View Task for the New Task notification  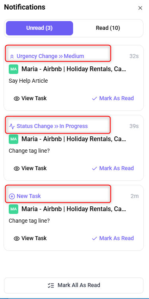point(30,238)
